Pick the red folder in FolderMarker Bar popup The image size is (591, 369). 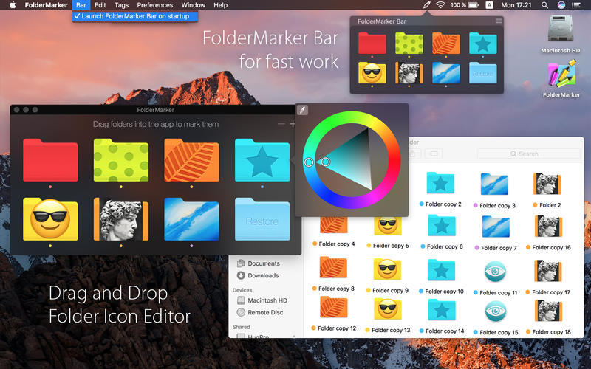(x=372, y=44)
